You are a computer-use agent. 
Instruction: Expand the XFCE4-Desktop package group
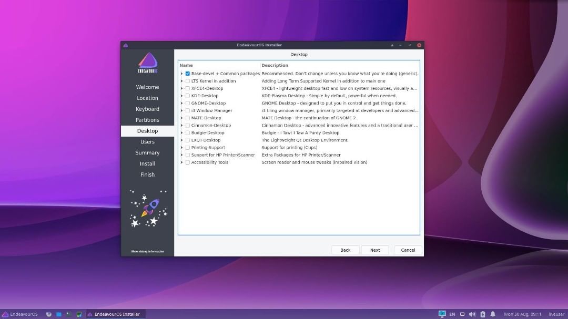(182, 88)
